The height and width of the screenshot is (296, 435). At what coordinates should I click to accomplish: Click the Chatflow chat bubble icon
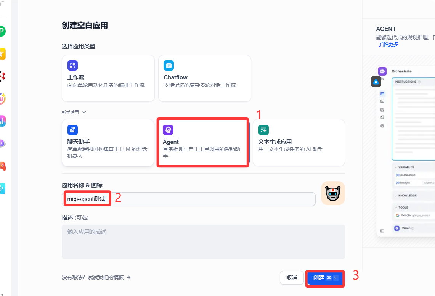(x=169, y=65)
